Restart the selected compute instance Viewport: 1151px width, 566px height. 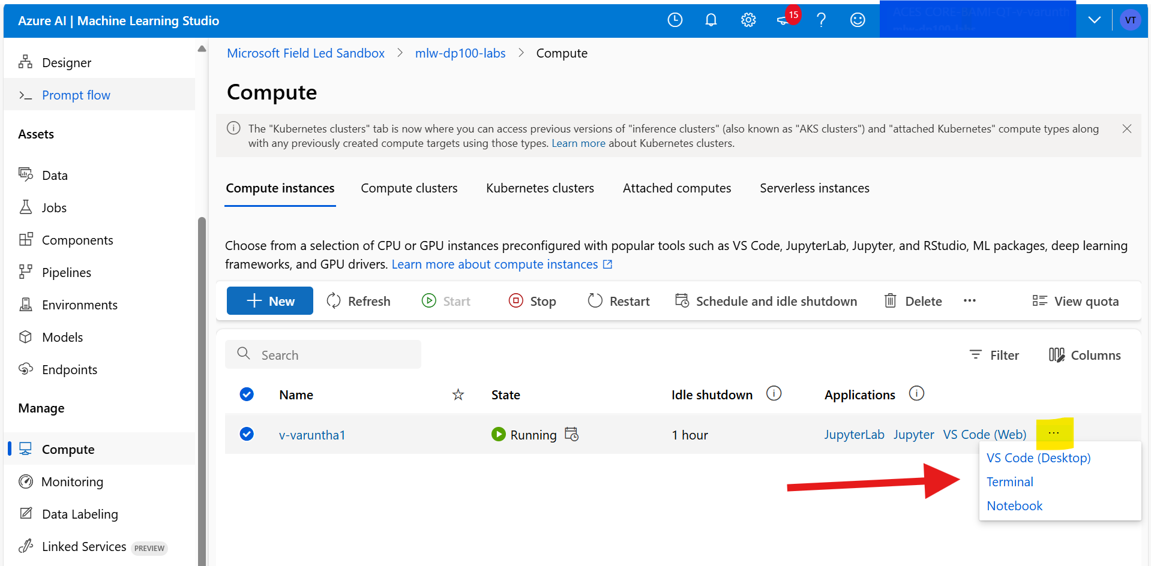[619, 301]
